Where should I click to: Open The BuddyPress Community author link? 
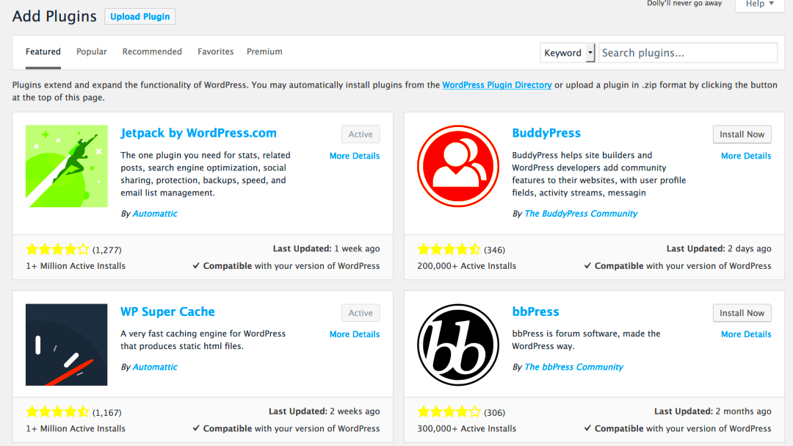point(581,214)
